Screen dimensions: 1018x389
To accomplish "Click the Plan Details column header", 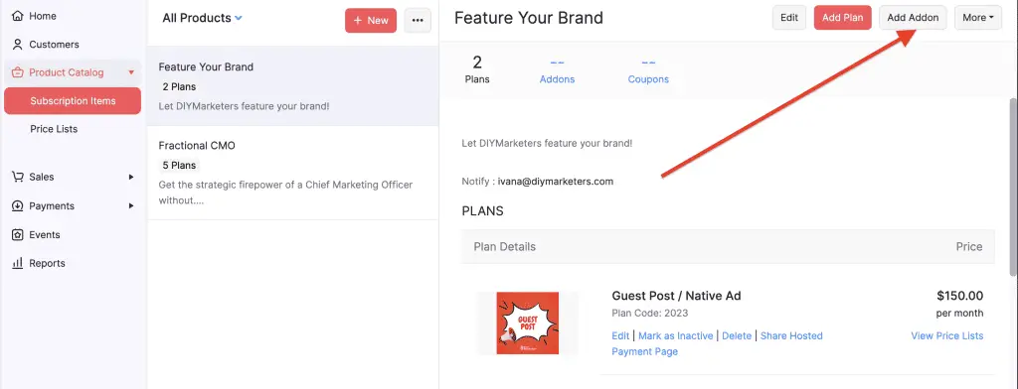I will coord(504,246).
